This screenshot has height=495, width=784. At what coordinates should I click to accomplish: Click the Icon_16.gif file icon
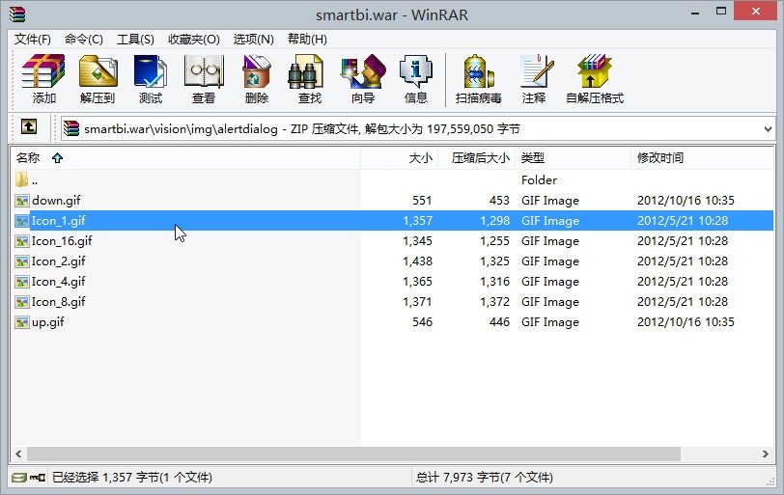[21, 241]
